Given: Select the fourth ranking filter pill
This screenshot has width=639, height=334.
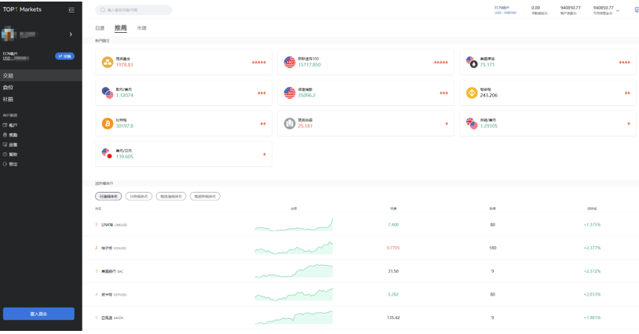Looking at the screenshot, I should click(205, 196).
